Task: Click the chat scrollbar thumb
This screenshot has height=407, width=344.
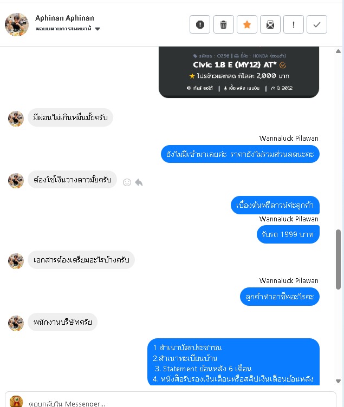Action: pyautogui.click(x=338, y=259)
